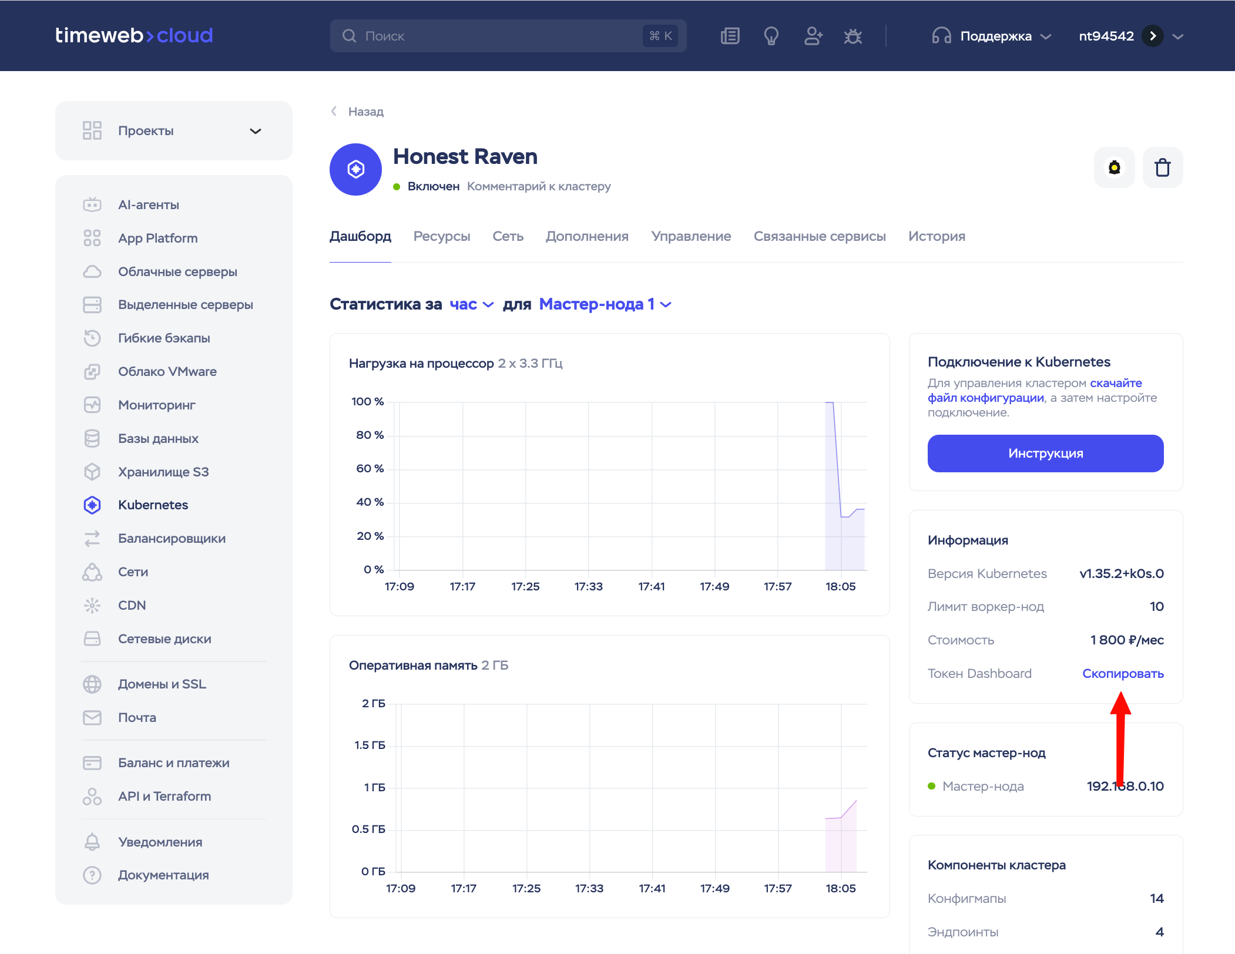Click the Инструкция button
Viewport: 1235px width, 954px height.
[1045, 454]
